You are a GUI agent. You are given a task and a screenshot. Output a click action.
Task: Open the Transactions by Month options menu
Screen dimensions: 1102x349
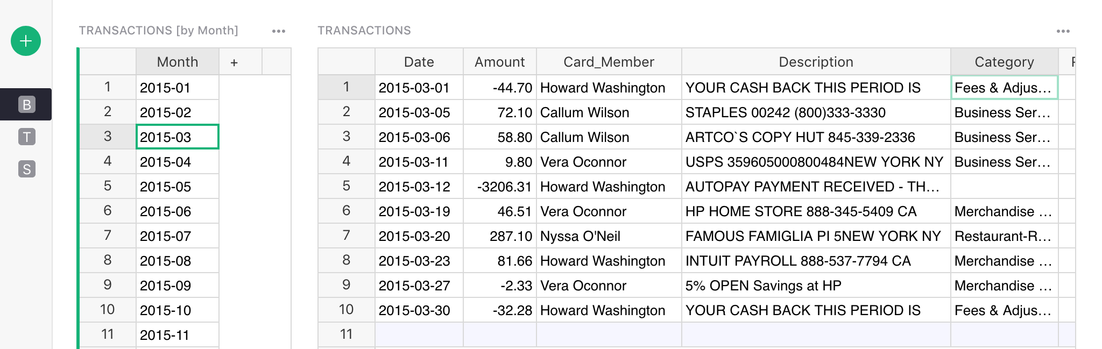click(x=278, y=31)
